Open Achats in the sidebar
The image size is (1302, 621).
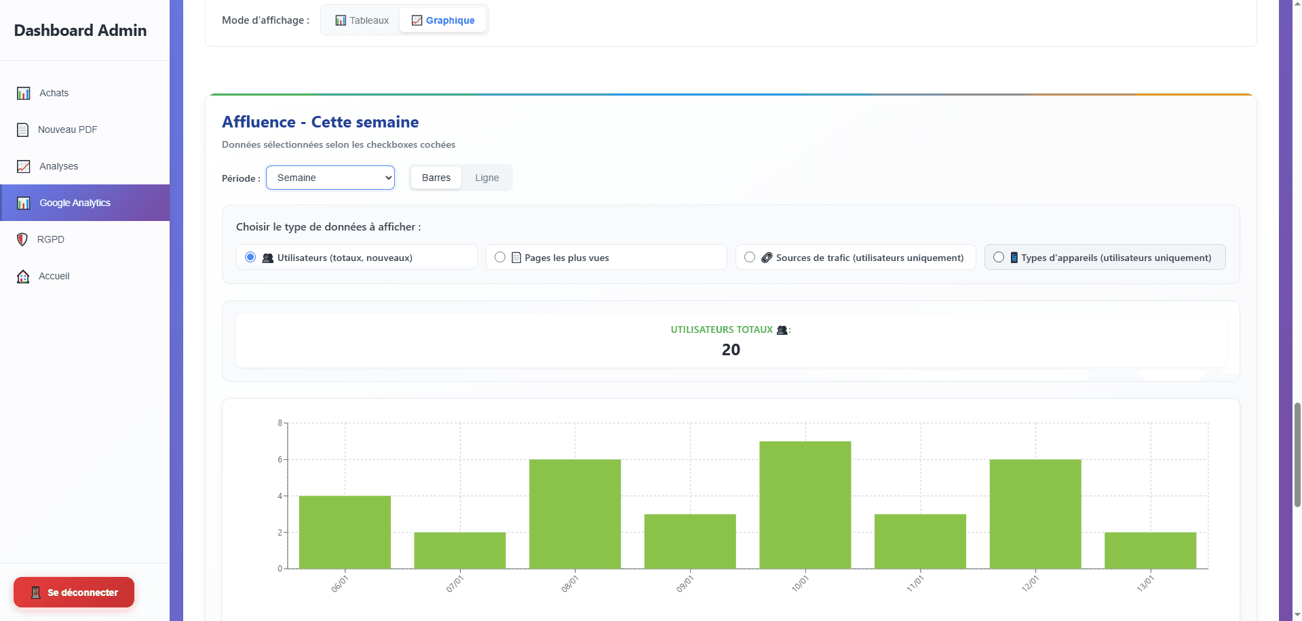click(85, 93)
